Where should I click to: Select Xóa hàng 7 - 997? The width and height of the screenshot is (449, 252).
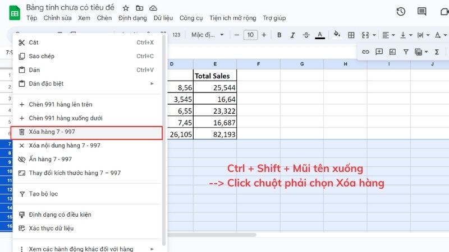pyautogui.click(x=87, y=133)
